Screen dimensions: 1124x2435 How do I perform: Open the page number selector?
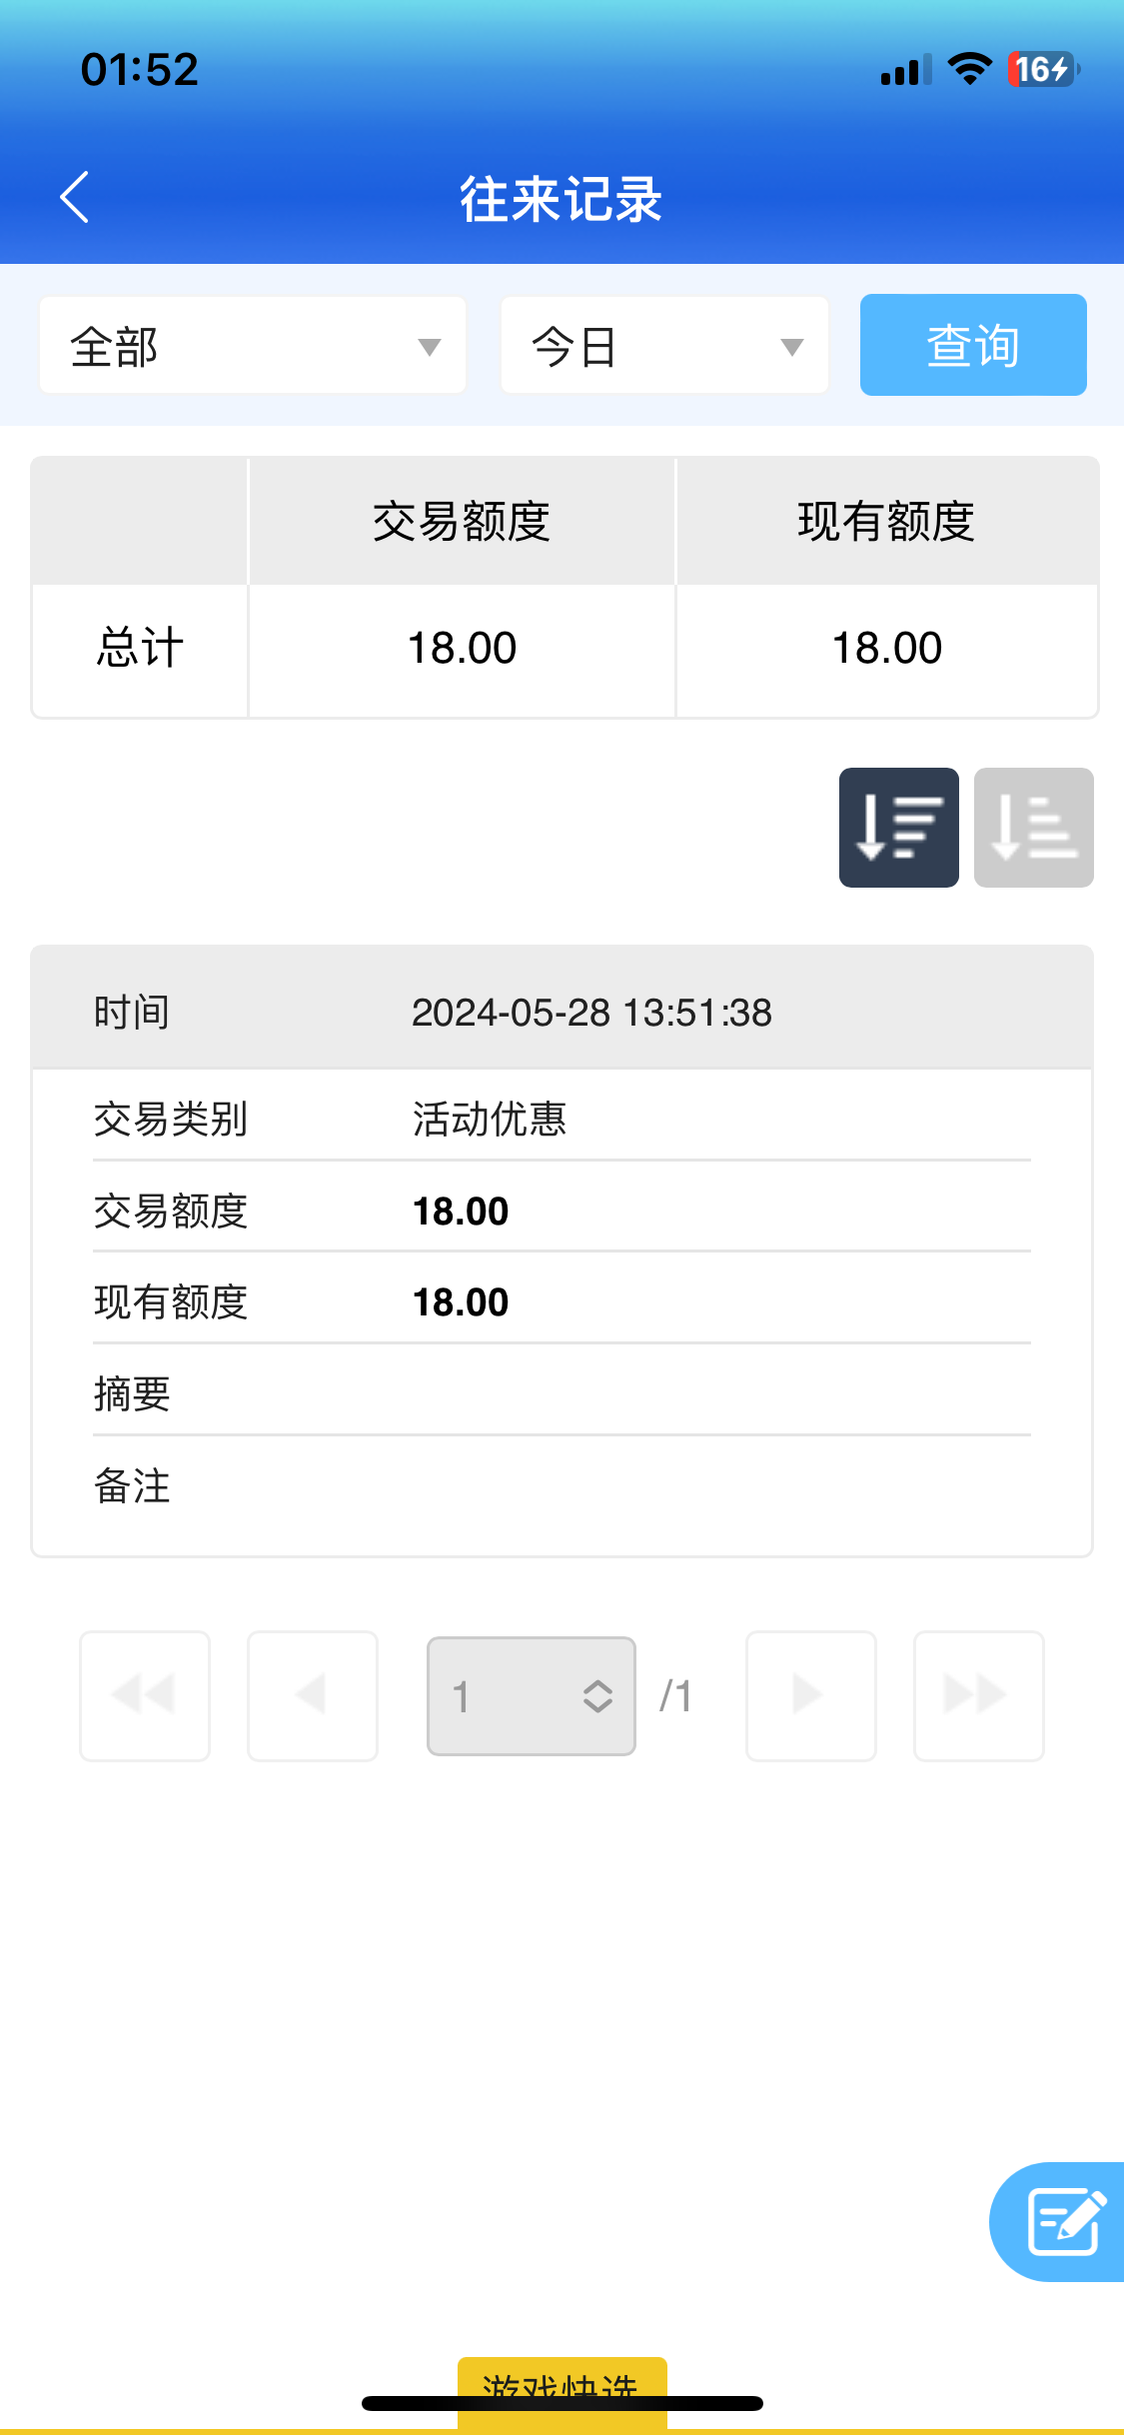coord(531,1695)
